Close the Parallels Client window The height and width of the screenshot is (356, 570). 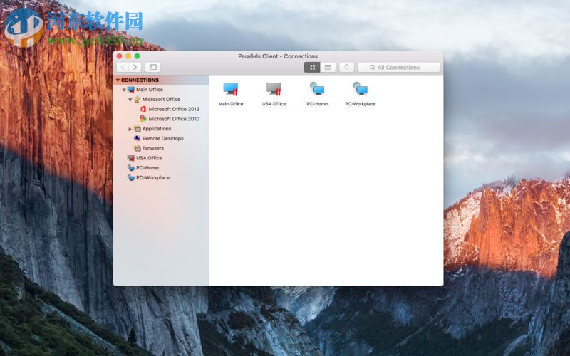119,56
